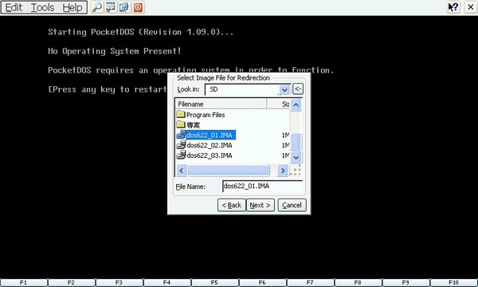This screenshot has width=478, height=287.
Task: Open the Help menu
Action: pyautogui.click(x=72, y=7)
